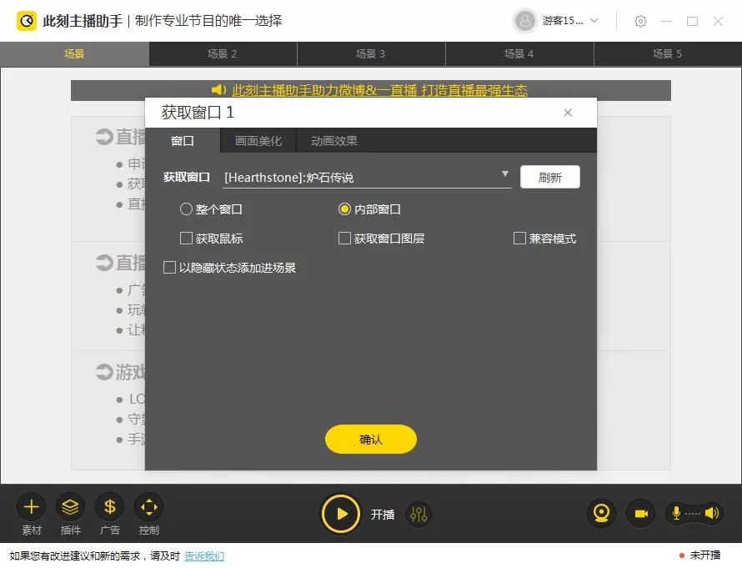Close the main application window

718,22
